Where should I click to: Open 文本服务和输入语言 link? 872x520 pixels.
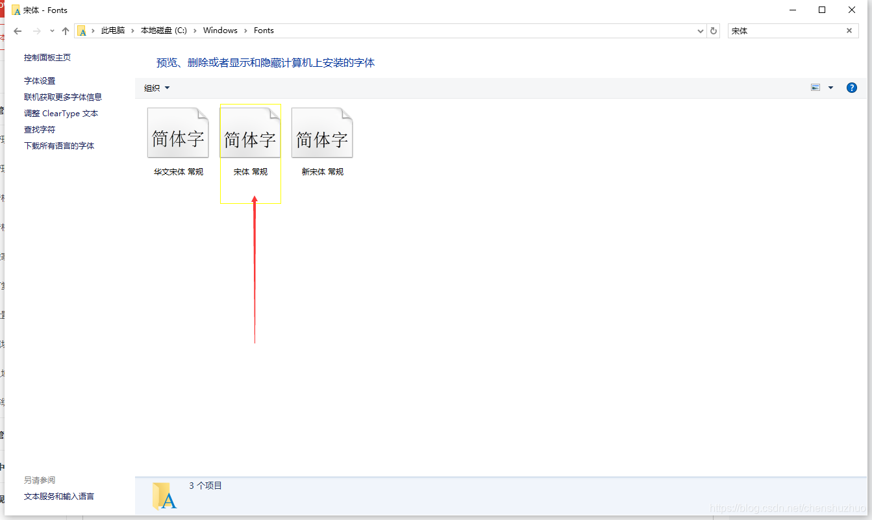[x=59, y=497]
